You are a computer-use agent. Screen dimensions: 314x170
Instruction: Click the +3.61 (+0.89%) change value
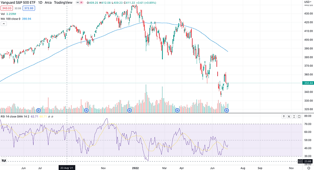point(147,2)
